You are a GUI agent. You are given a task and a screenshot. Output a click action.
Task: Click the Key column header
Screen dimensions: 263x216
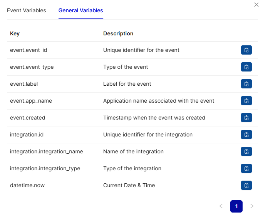point(15,33)
